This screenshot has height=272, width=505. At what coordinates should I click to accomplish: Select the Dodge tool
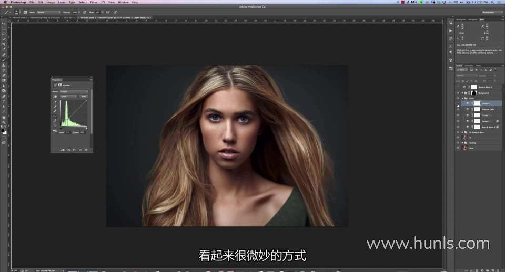[x=4, y=91]
